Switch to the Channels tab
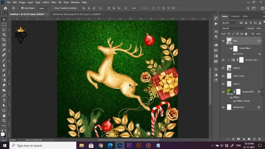 point(235,16)
